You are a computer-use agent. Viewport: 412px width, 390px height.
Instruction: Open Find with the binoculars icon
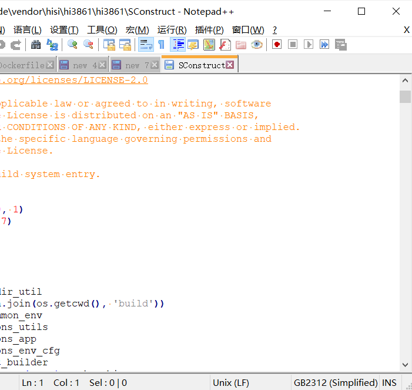click(x=36, y=45)
